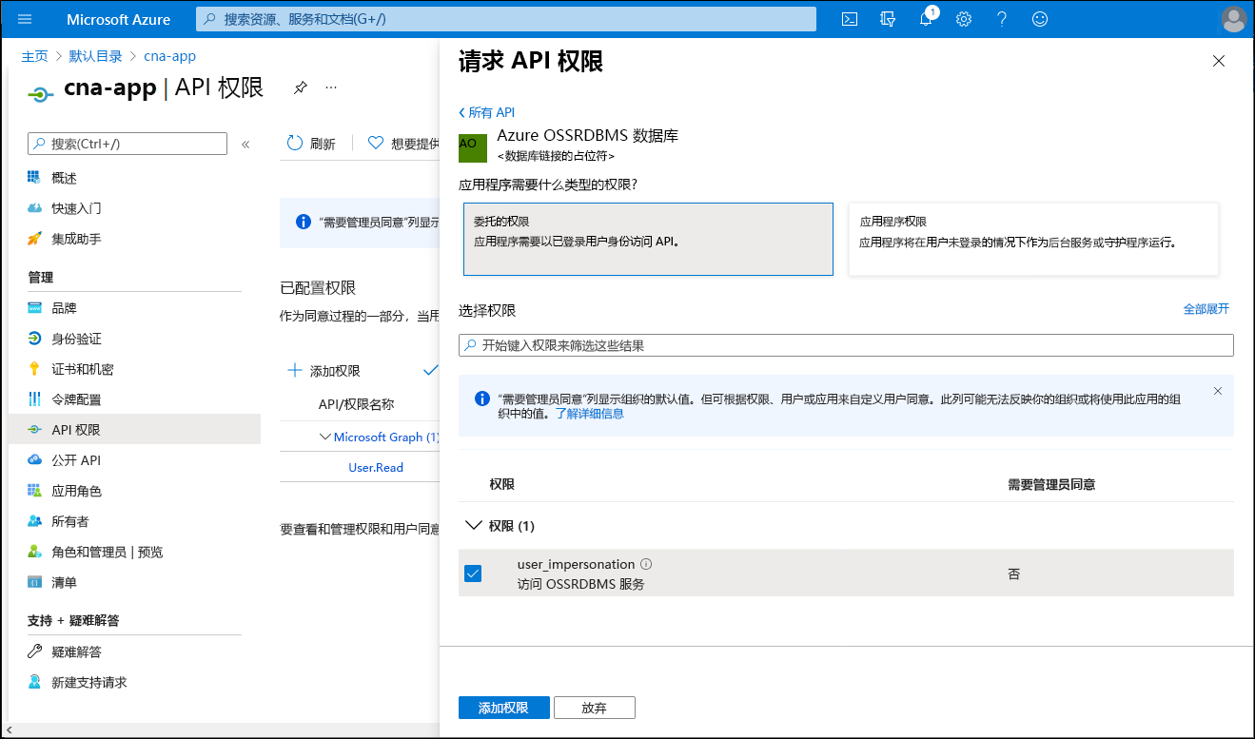Screen dimensions: 1255x739
Task: Dismiss the admin consent info banner
Action: click(x=1218, y=391)
